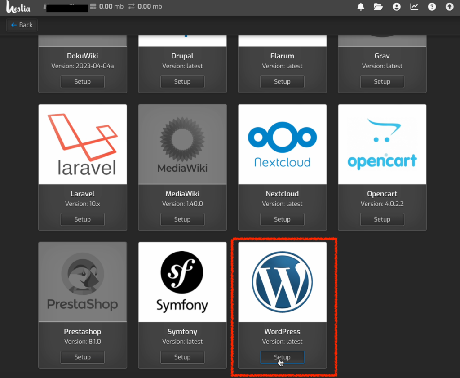Start Drupal setup

pyautogui.click(x=182, y=82)
